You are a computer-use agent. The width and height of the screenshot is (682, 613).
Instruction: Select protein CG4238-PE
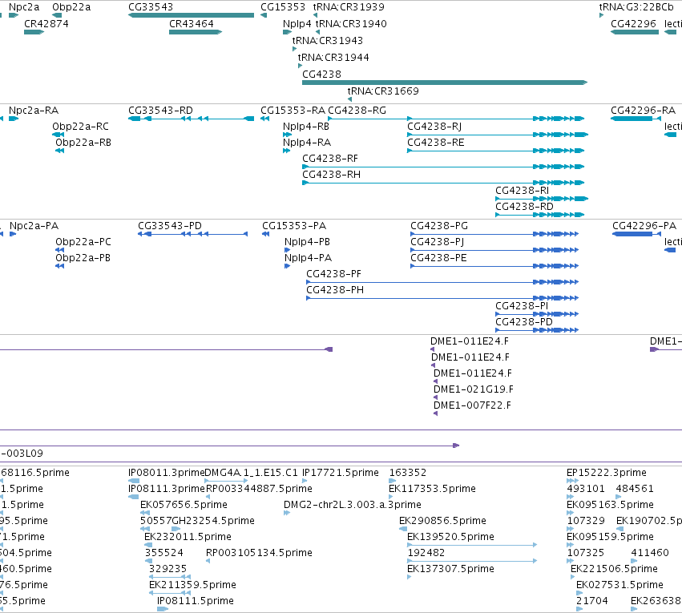coord(494,266)
